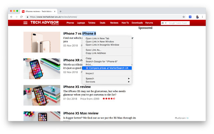Click the iPhone XS star rating
Viewport: 214px width, 134px height.
tap(109, 99)
